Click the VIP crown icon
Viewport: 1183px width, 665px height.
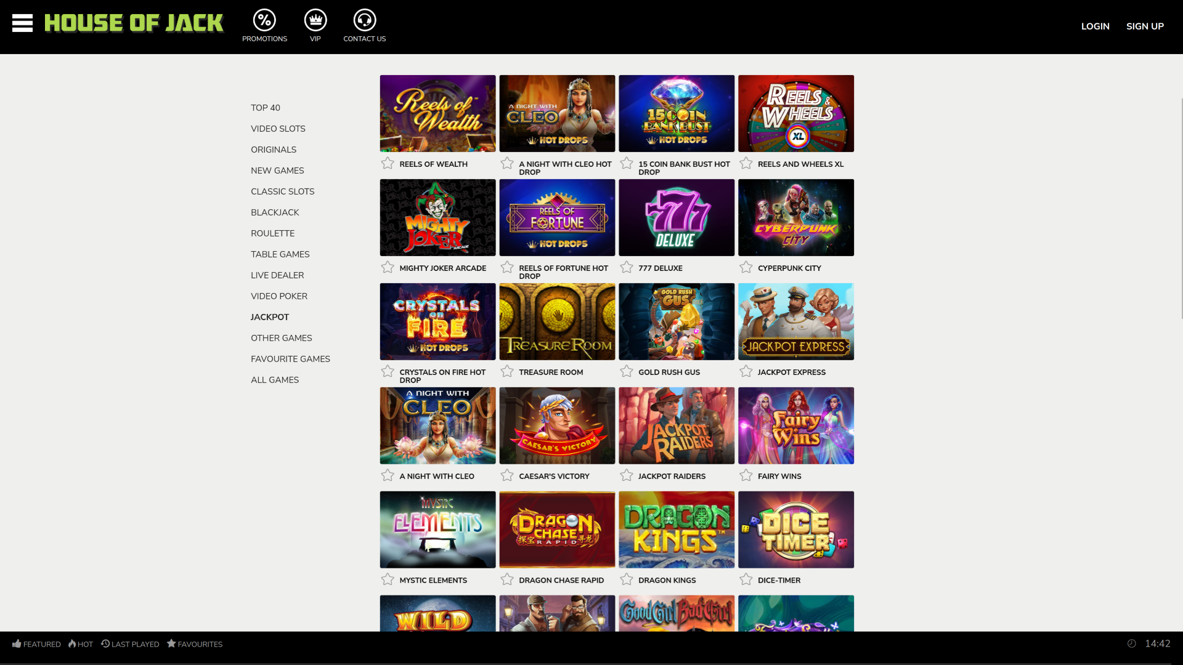point(315,20)
